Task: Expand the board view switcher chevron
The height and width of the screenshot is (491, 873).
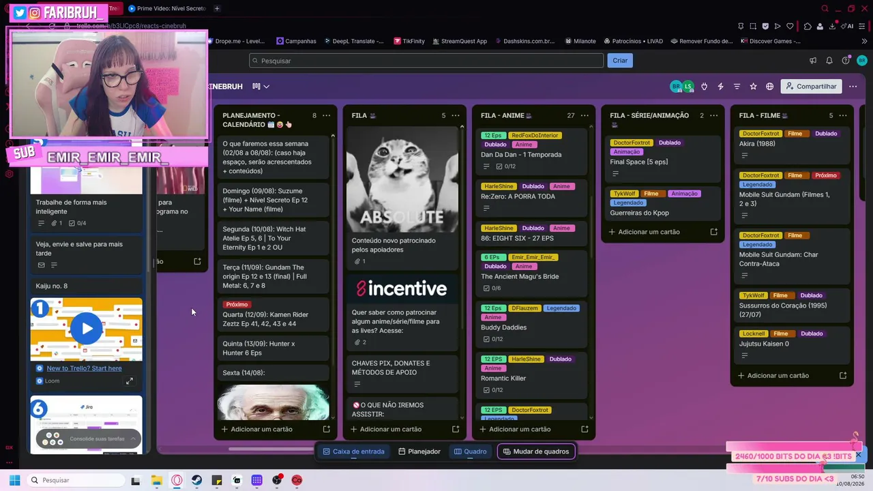Action: point(267,87)
